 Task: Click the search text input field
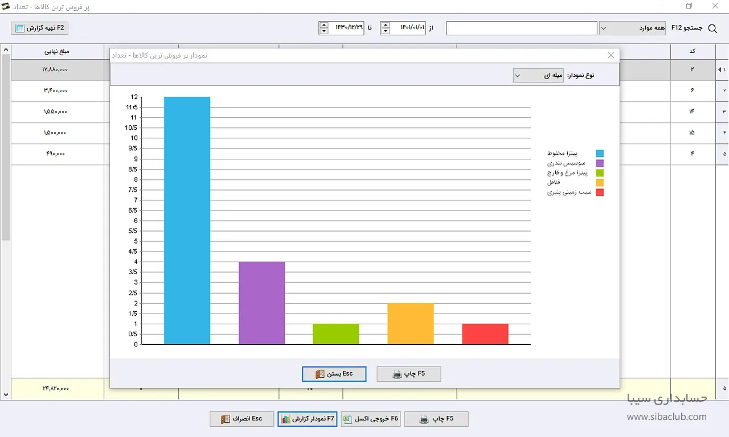click(521, 28)
